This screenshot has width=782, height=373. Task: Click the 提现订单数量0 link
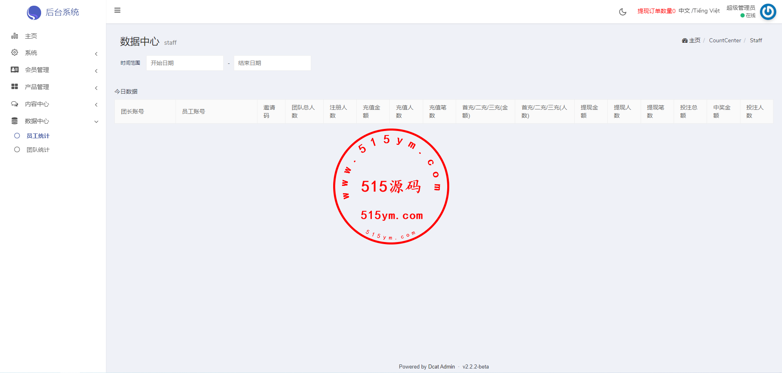[656, 11]
